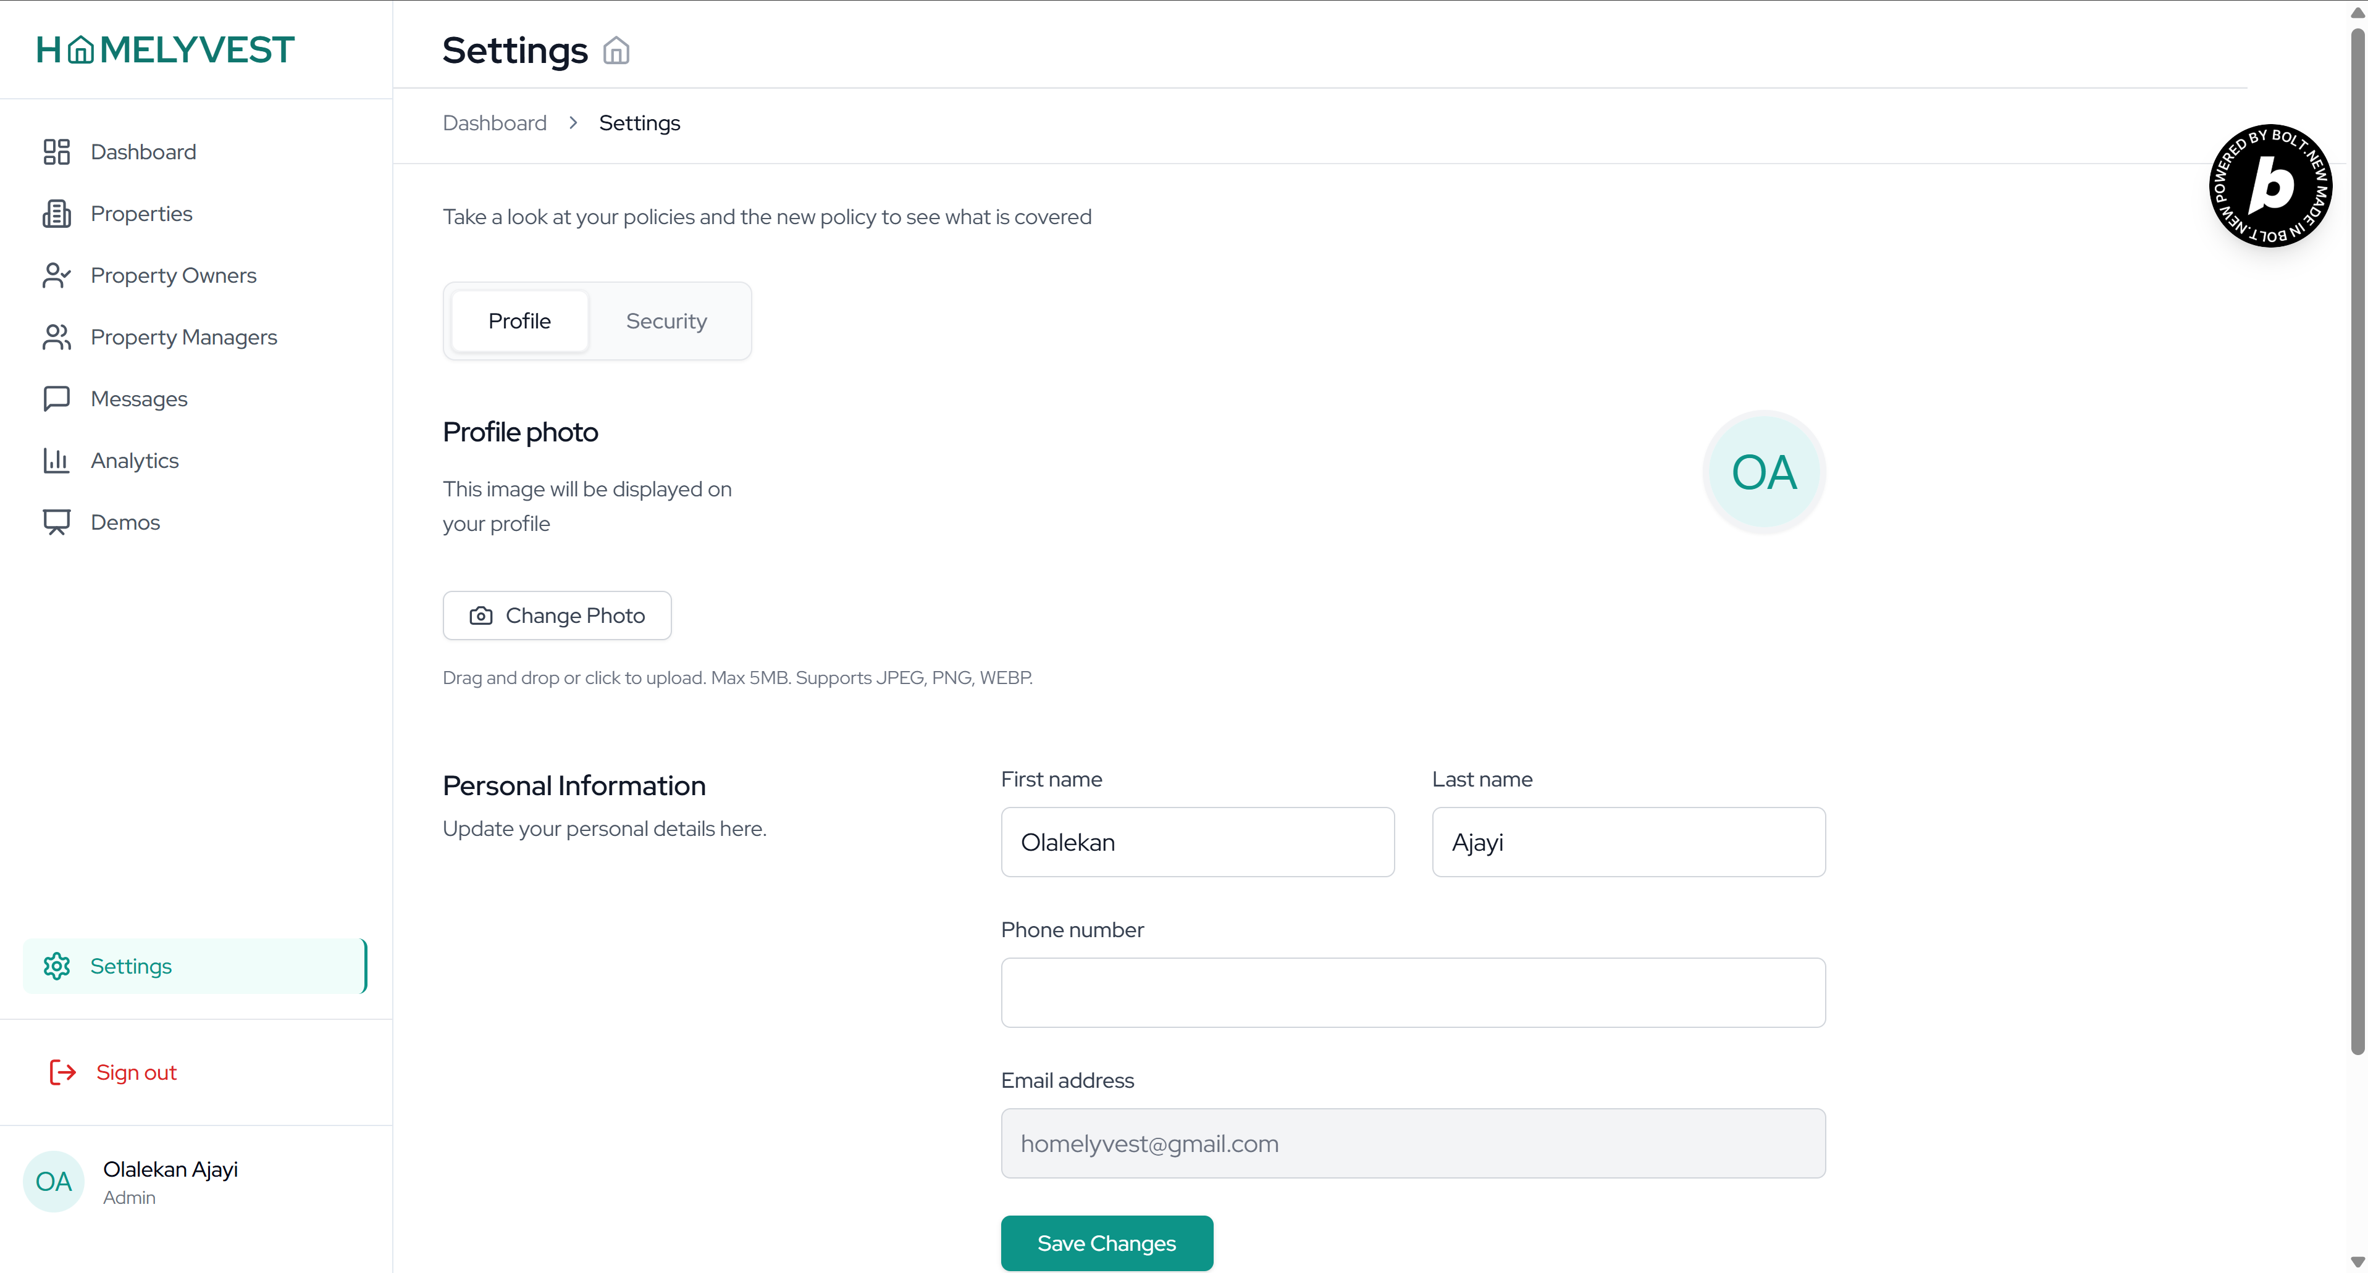Click the First name input field
This screenshot has width=2368, height=1273.
pyautogui.click(x=1197, y=842)
